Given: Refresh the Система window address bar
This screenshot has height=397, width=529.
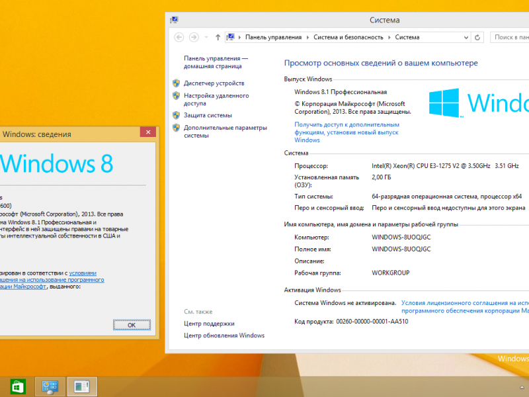Looking at the screenshot, I should click(477, 37).
